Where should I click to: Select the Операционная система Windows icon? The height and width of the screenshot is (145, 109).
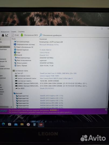click(15, 45)
